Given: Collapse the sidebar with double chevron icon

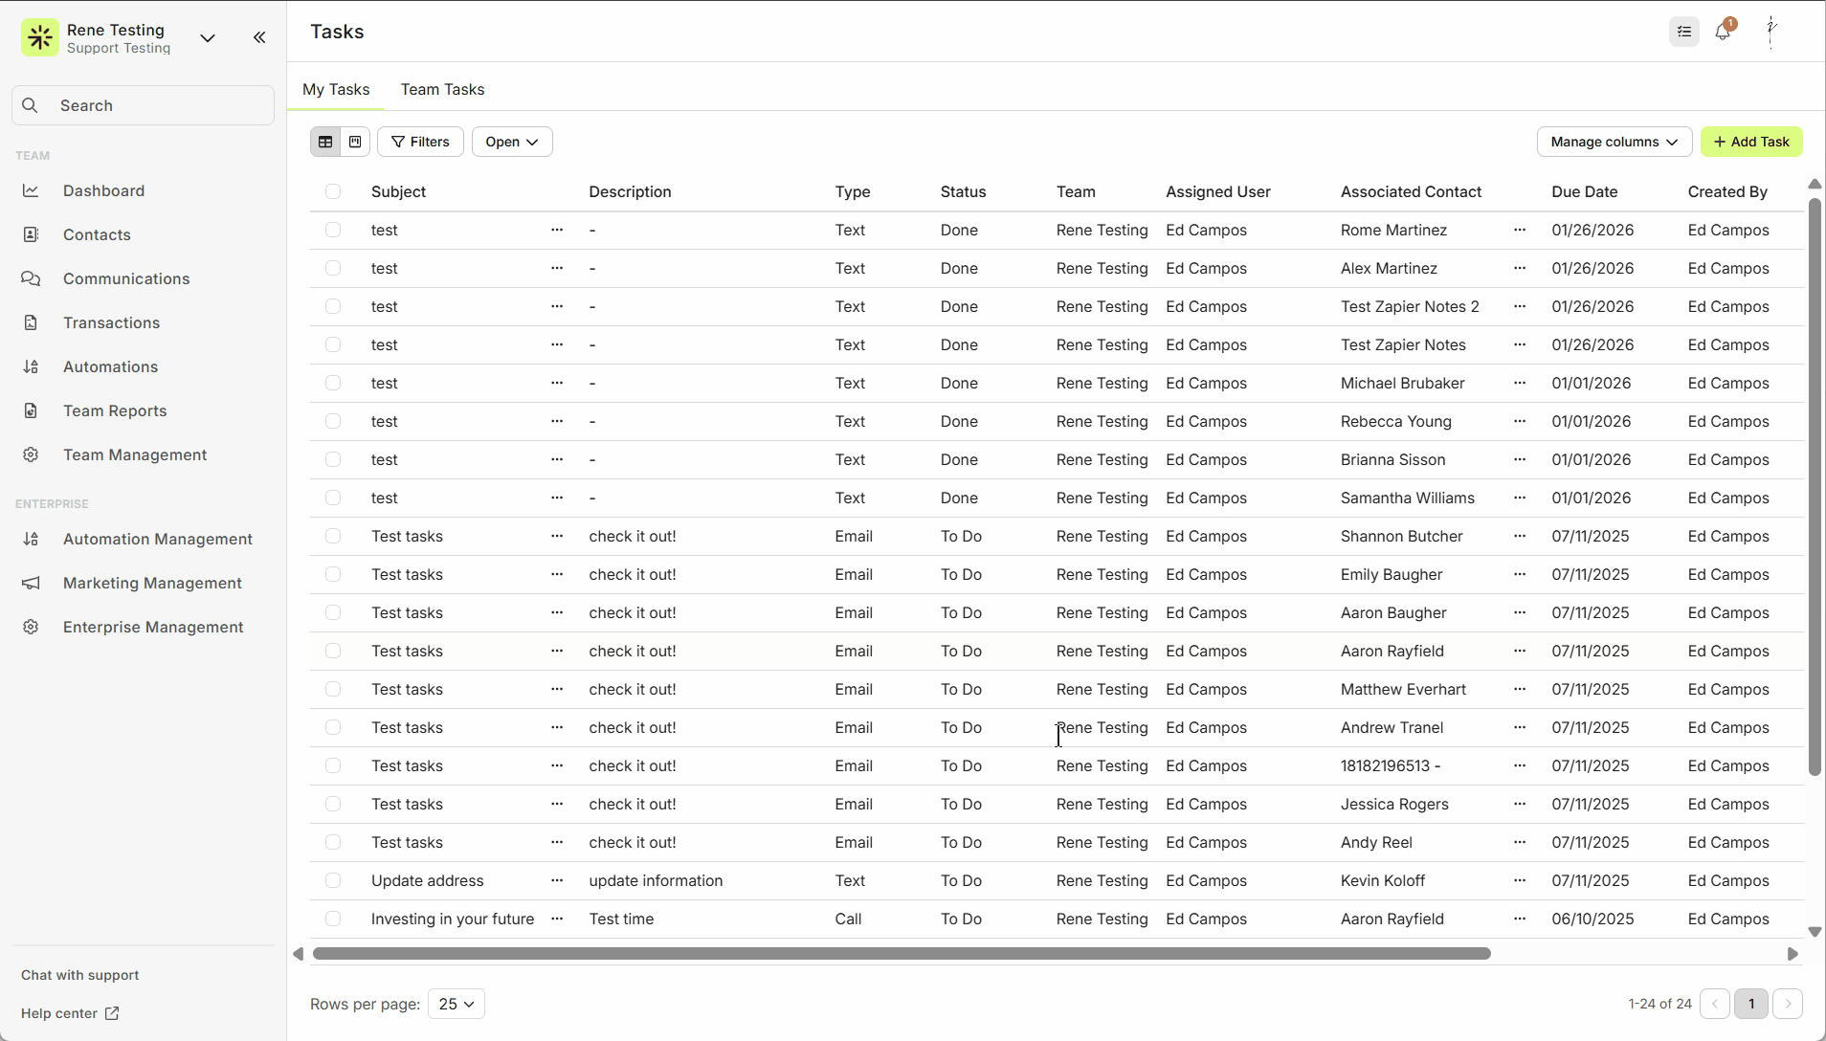Looking at the screenshot, I should 259,37.
